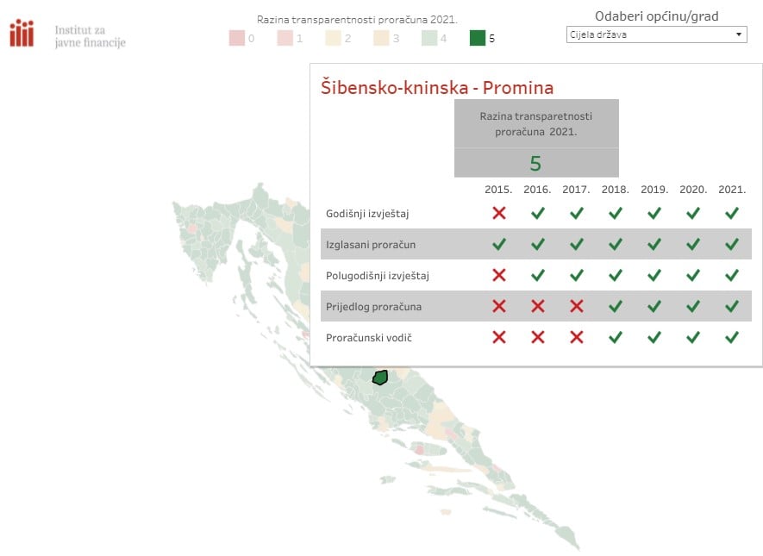
Task: Click the red X for Prijedlog proračuna 2017
Action: pyautogui.click(x=577, y=307)
